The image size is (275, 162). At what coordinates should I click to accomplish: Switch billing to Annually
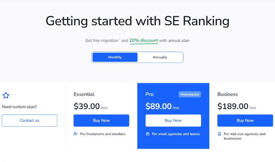pos(160,57)
